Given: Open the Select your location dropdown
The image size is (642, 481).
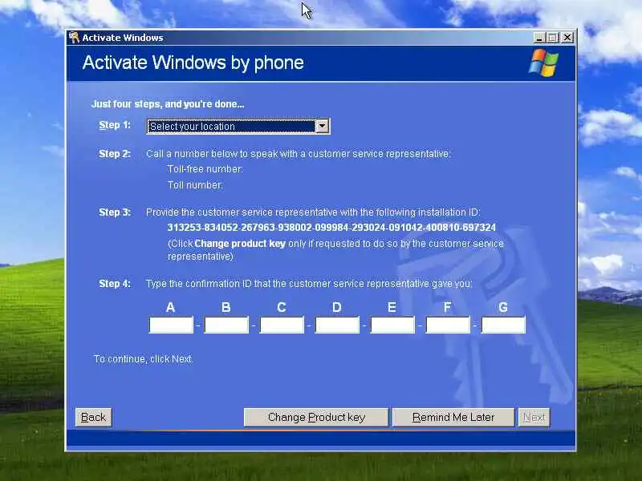Looking at the screenshot, I should [238, 127].
